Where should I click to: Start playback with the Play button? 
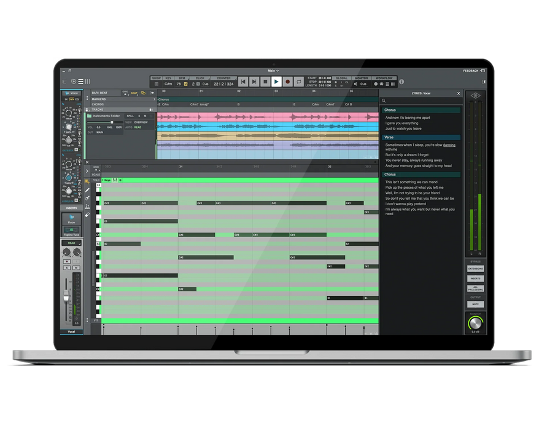(x=276, y=82)
